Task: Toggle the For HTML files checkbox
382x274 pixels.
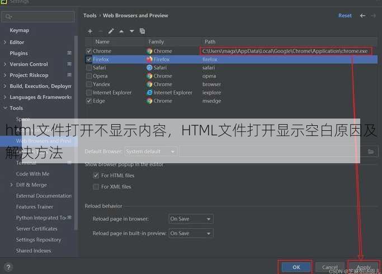Action: coord(96,176)
